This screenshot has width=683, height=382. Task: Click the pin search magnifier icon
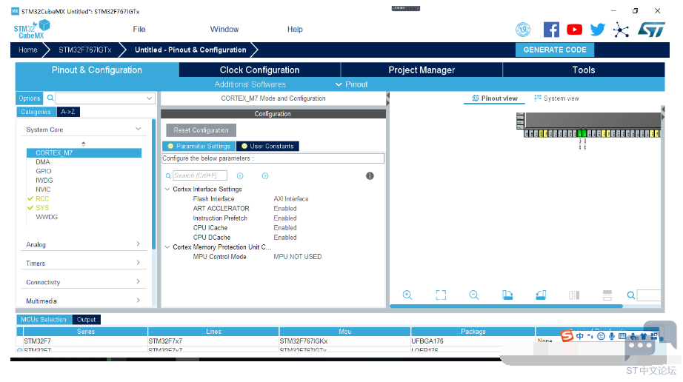[x=630, y=295]
